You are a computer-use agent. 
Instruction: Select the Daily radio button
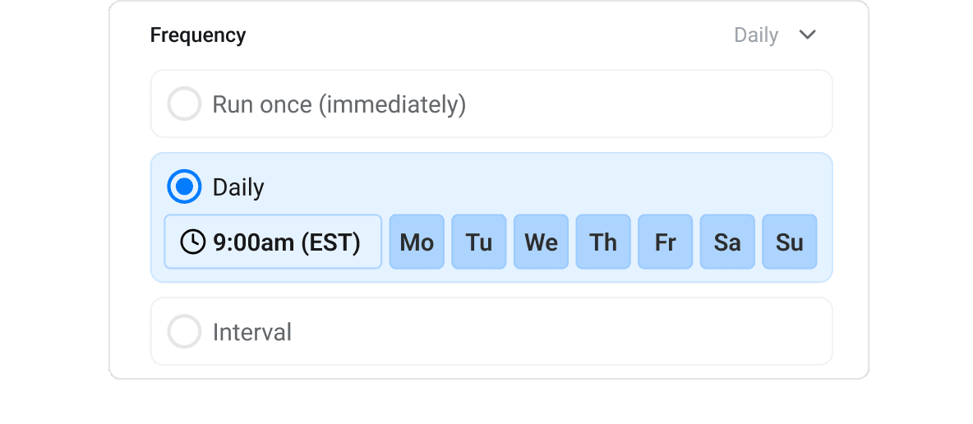pos(184,187)
